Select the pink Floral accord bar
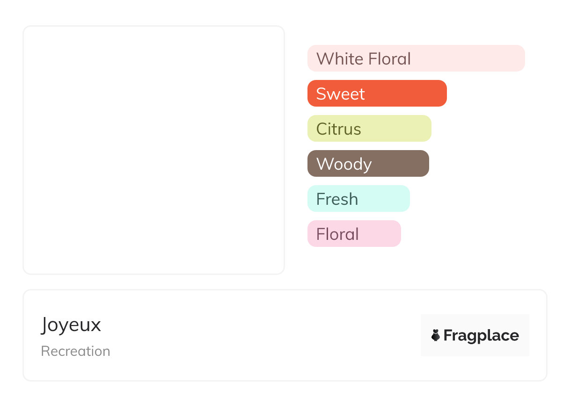This screenshot has height=404, width=570. click(380, 234)
